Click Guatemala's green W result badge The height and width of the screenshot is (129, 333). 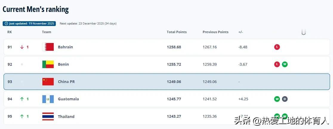277,99
